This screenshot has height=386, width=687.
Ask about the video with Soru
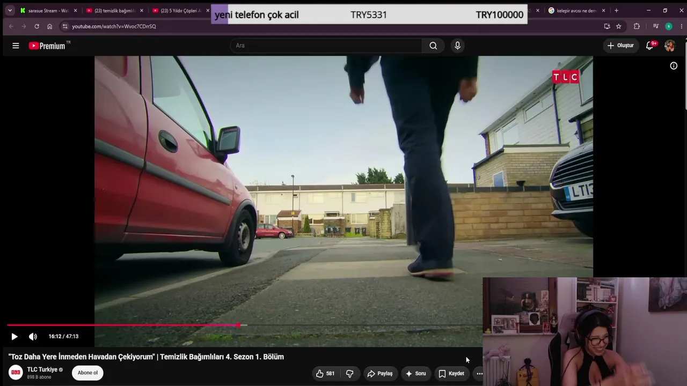click(415, 374)
